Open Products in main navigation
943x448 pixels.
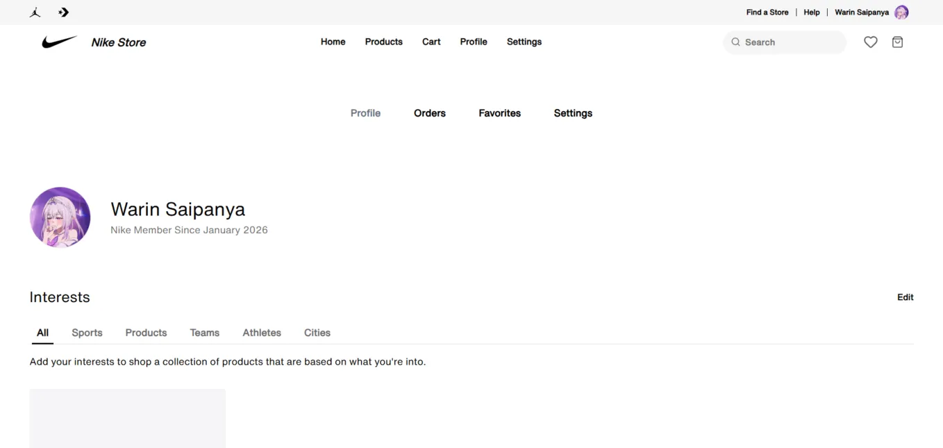pos(384,42)
